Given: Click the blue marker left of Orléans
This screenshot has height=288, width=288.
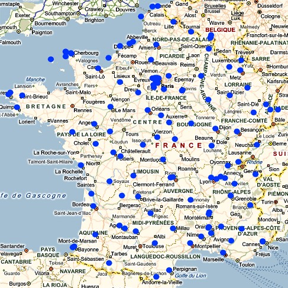Looking at the screenshot, I should tap(148, 110).
